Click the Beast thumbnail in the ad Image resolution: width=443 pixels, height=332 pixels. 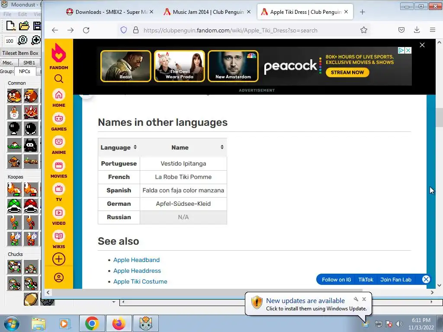coord(126,66)
